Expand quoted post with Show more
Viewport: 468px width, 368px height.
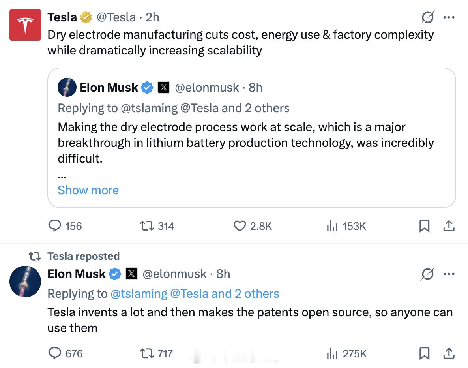[88, 190]
